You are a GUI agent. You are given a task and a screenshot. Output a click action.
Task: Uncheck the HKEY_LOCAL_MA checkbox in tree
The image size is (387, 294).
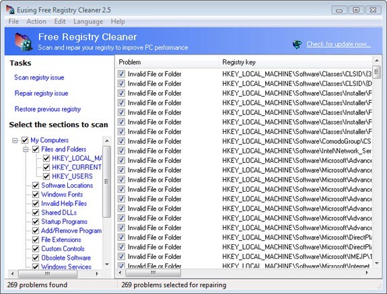coord(46,158)
